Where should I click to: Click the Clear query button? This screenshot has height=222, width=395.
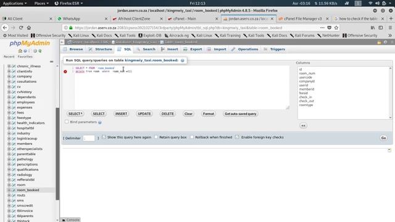188,113
